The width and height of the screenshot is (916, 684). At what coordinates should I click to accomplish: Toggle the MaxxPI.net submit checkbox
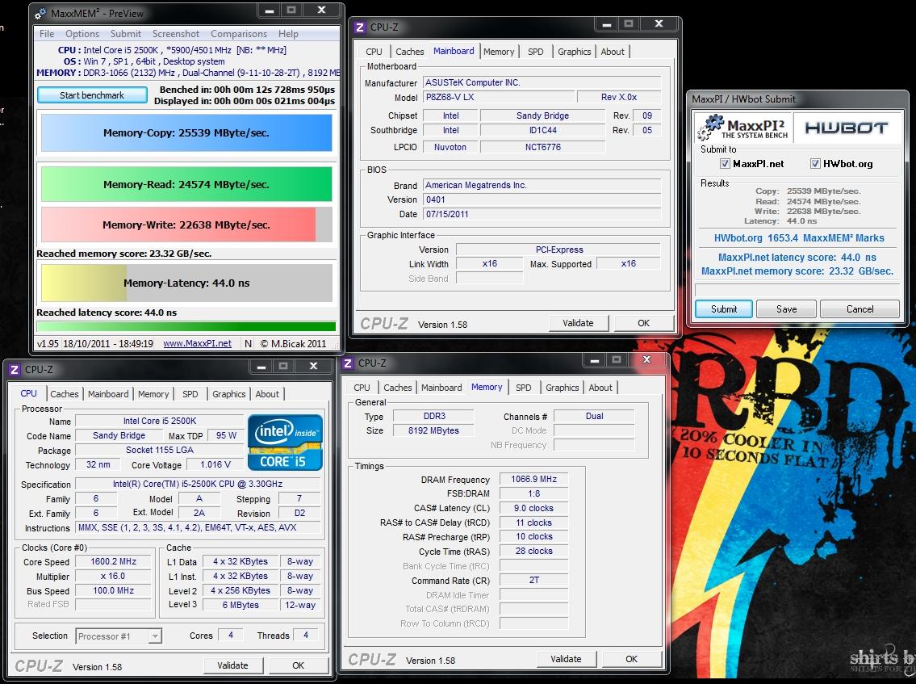click(x=725, y=164)
